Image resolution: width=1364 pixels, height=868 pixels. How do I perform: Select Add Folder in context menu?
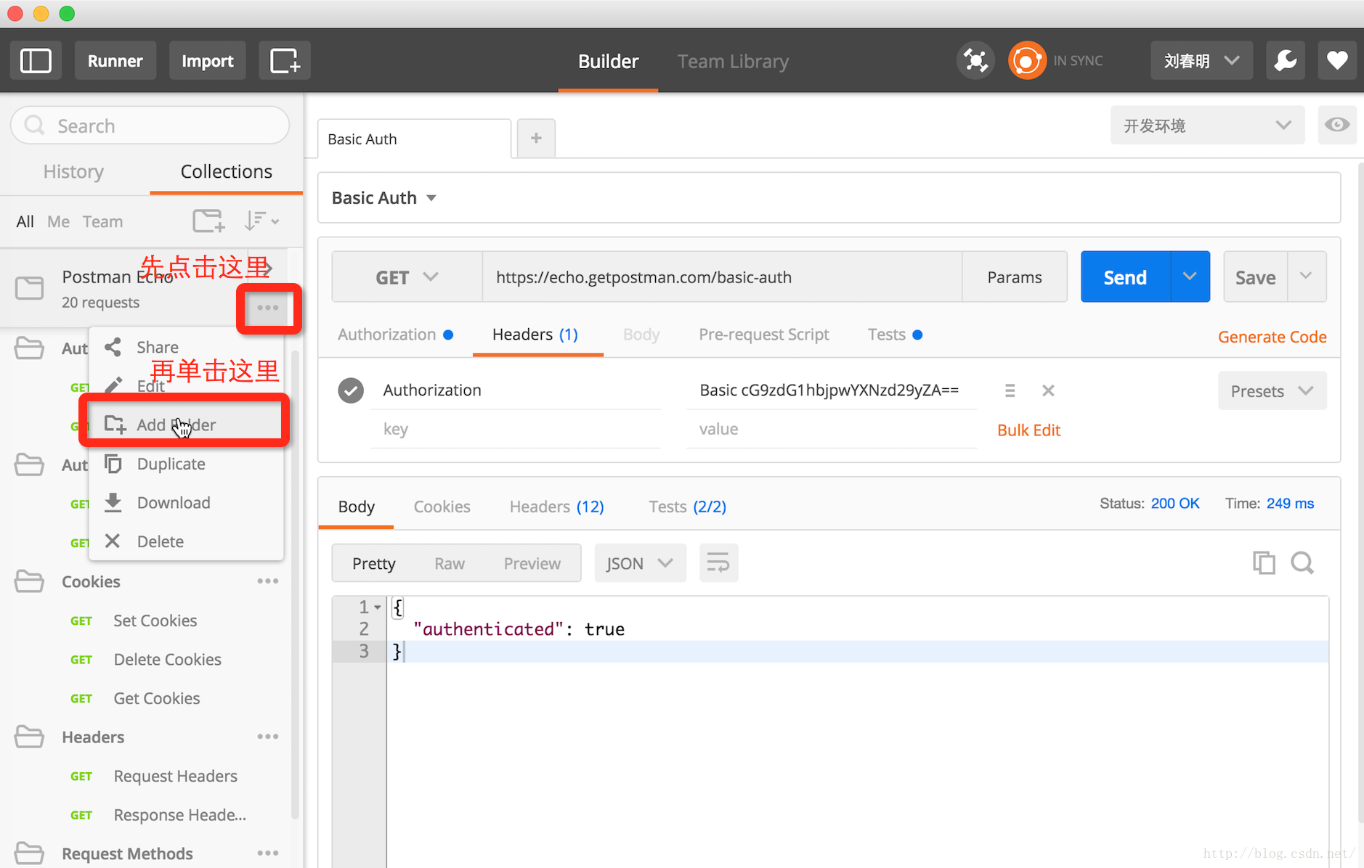186,425
